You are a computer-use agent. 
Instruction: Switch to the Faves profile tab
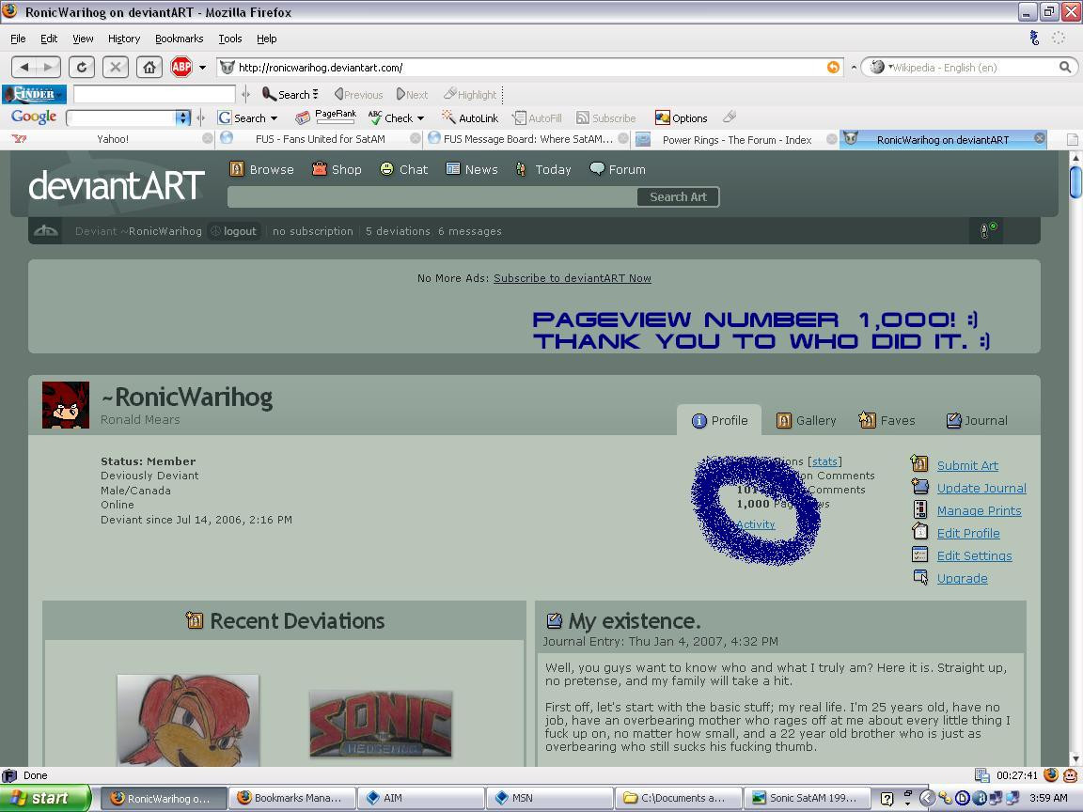887,420
